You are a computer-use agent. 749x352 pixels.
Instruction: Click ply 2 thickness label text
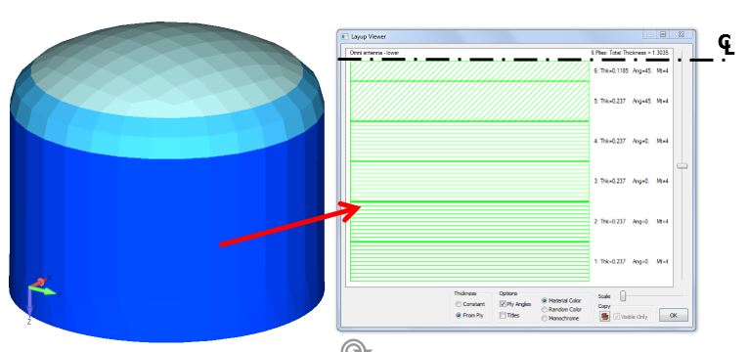[610, 222]
